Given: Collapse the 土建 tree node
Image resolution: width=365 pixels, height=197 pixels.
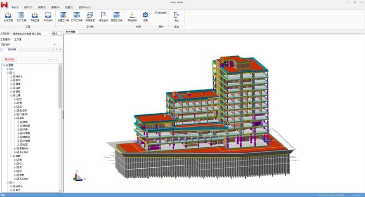Looking at the screenshot, I should [x=11, y=95].
